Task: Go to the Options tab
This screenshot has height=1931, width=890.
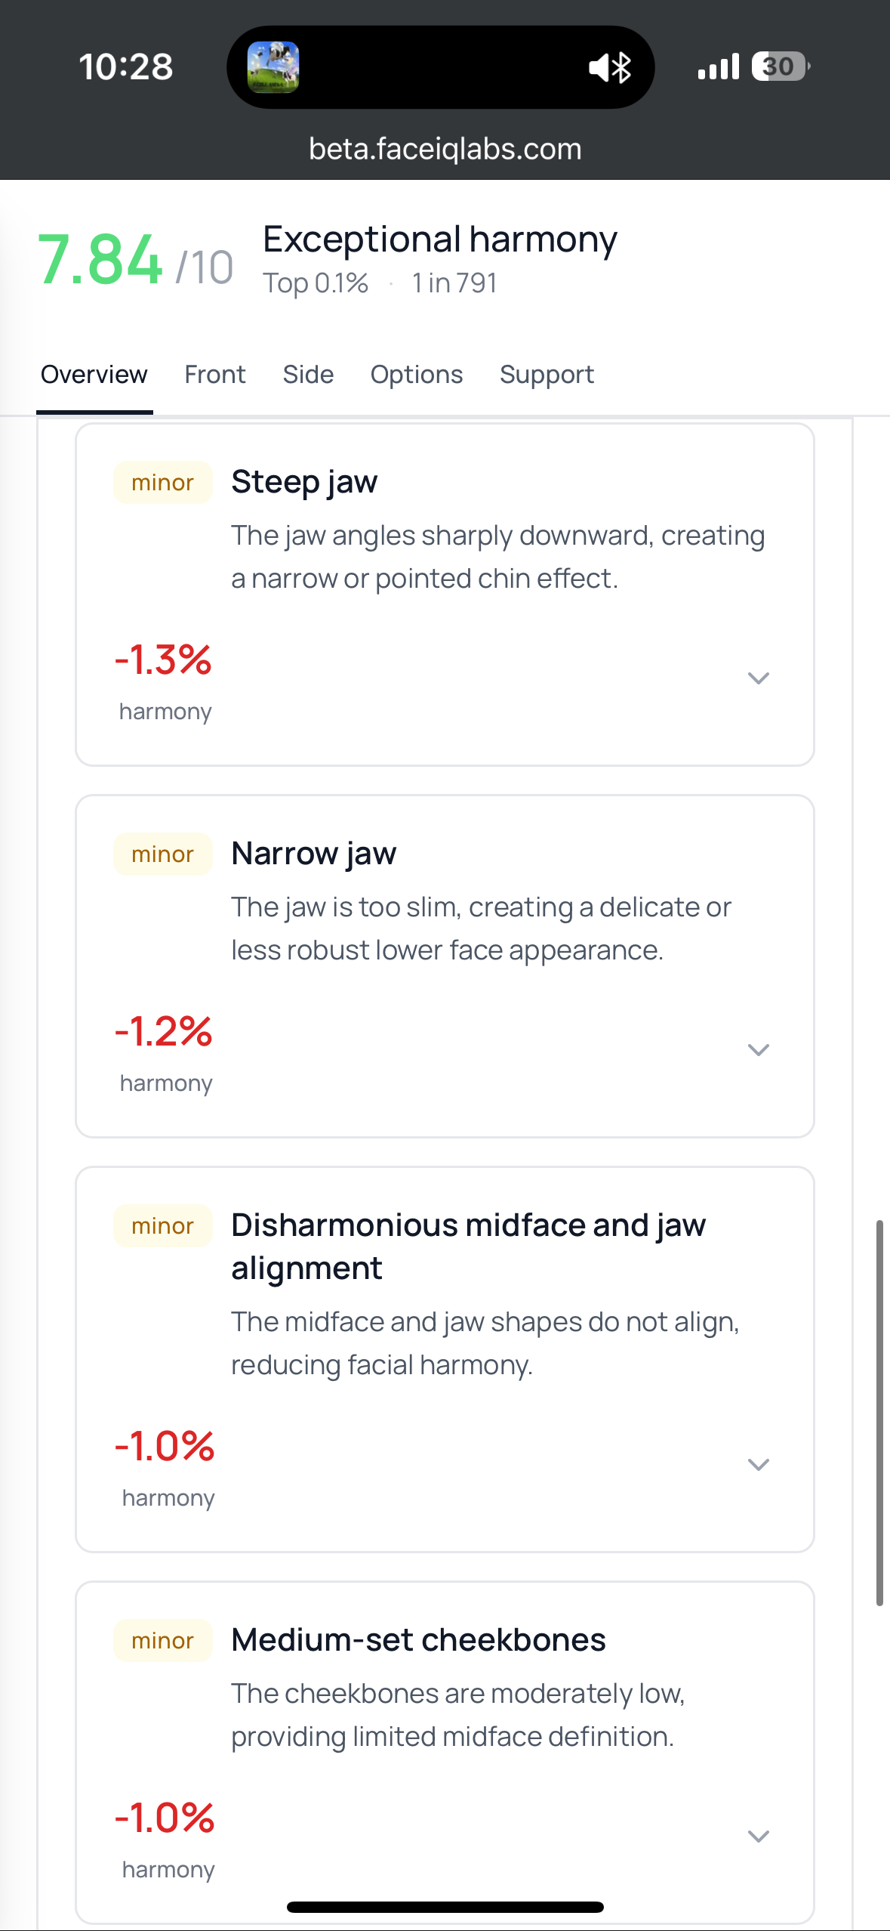Action: pyautogui.click(x=417, y=375)
